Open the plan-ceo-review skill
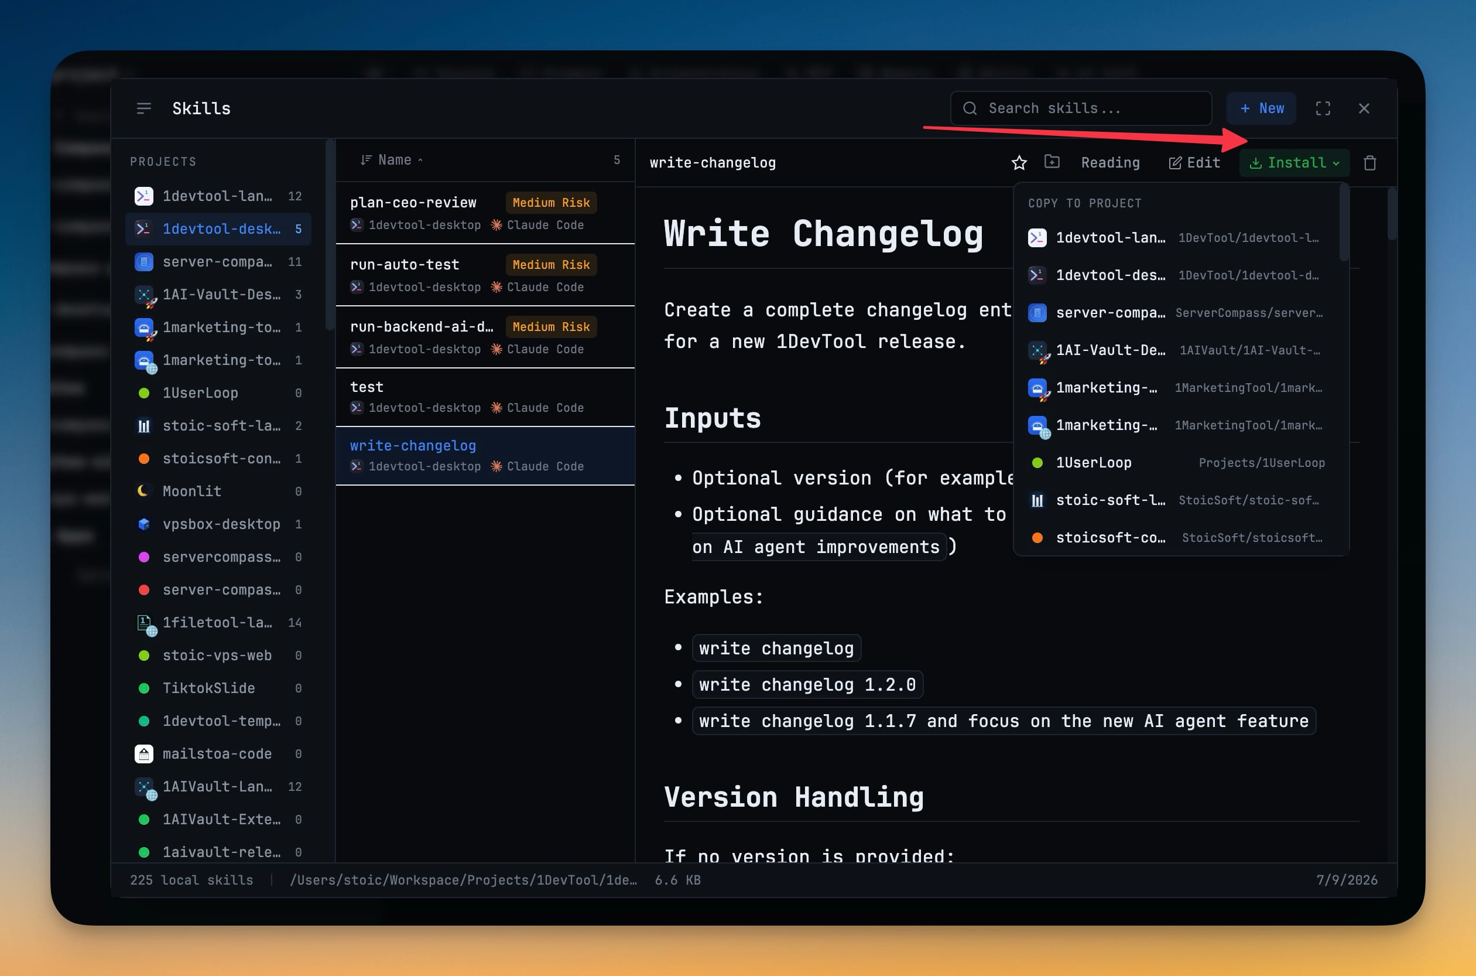The image size is (1476, 976). click(485, 213)
